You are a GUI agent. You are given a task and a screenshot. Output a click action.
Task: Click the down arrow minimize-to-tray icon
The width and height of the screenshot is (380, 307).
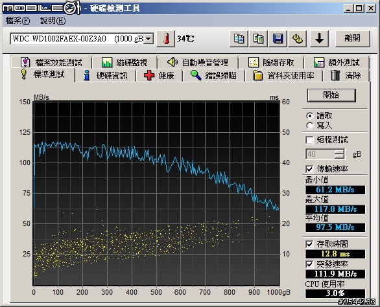[x=320, y=39]
